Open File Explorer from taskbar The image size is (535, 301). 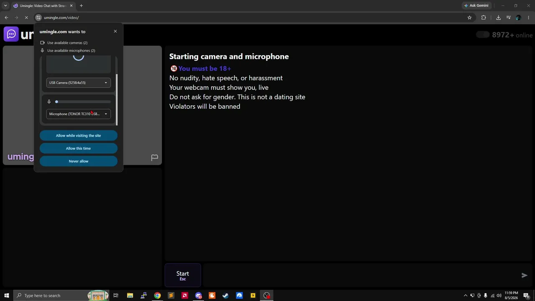130,296
